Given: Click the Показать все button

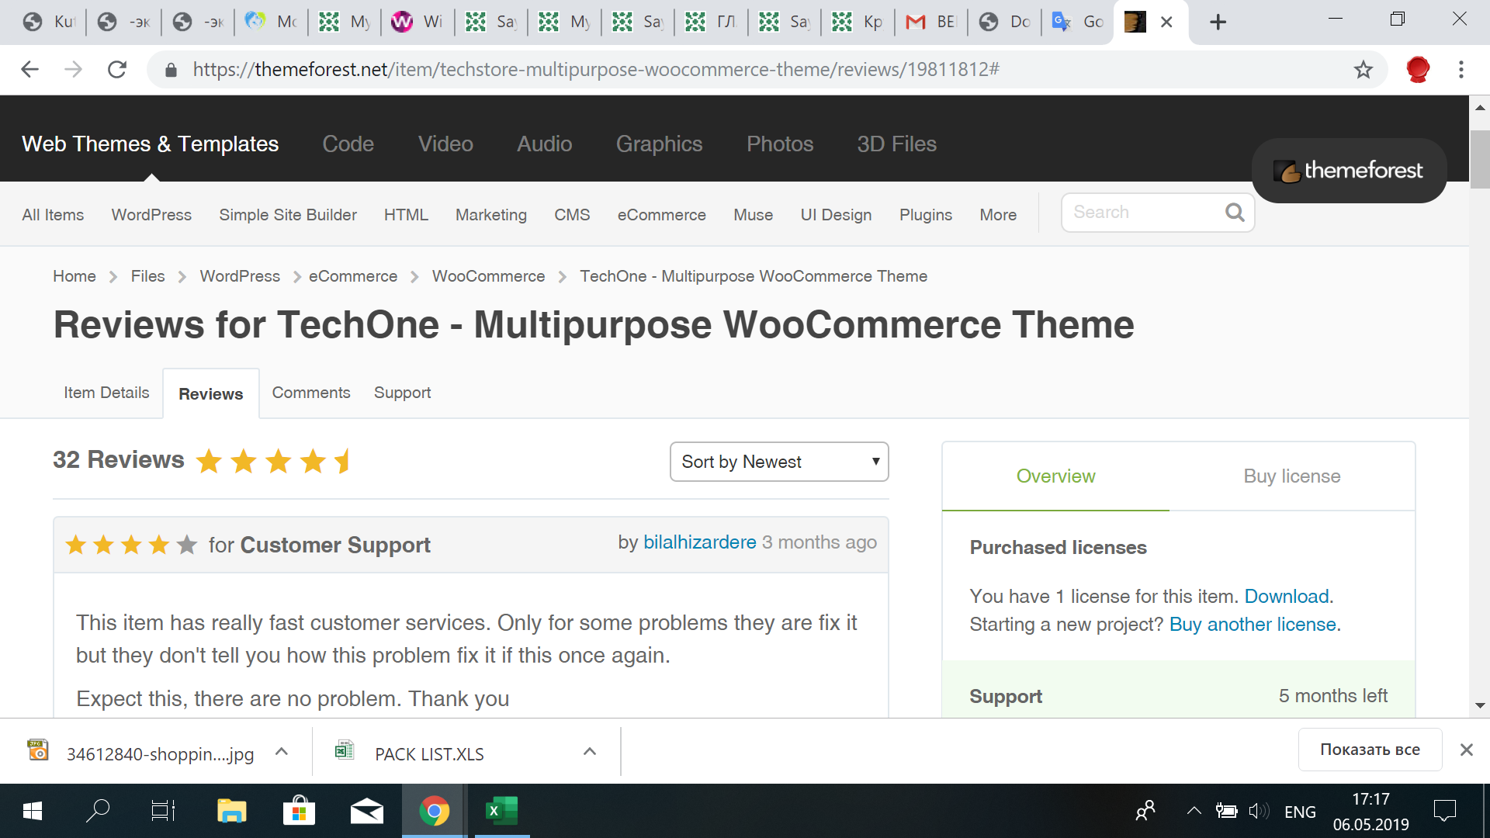Looking at the screenshot, I should [x=1370, y=750].
